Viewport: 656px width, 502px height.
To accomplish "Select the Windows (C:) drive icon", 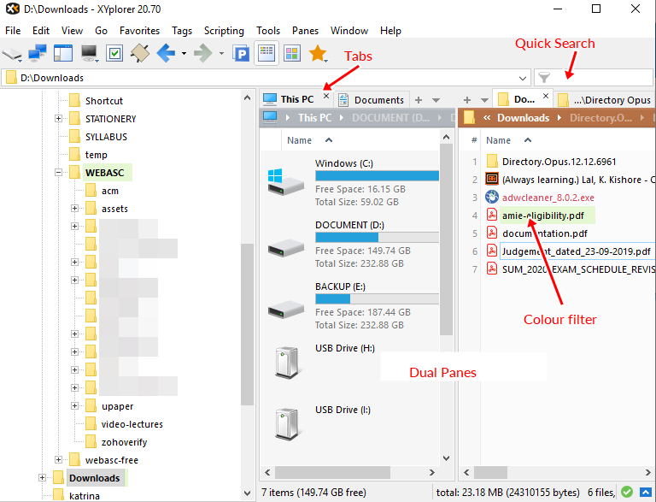I will click(286, 182).
